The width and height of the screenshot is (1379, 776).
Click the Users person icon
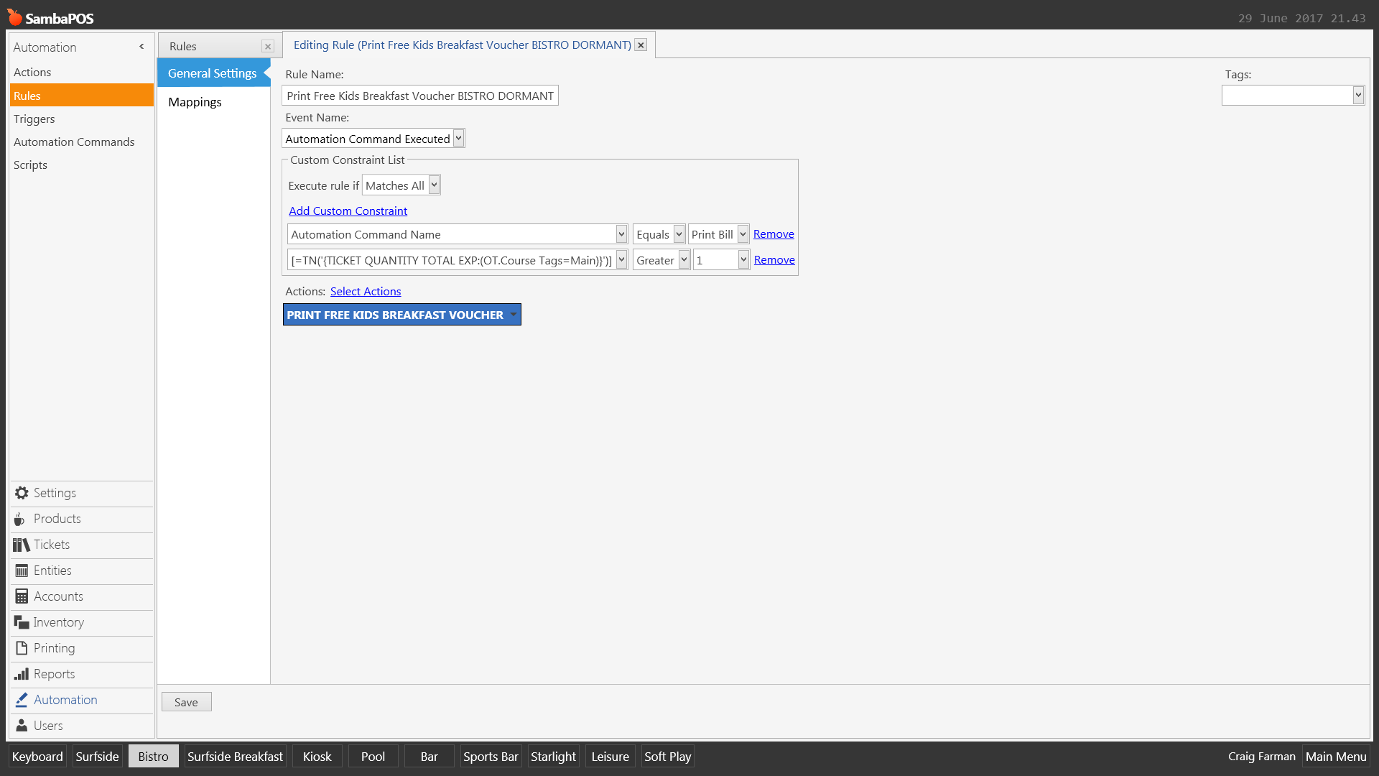(22, 726)
